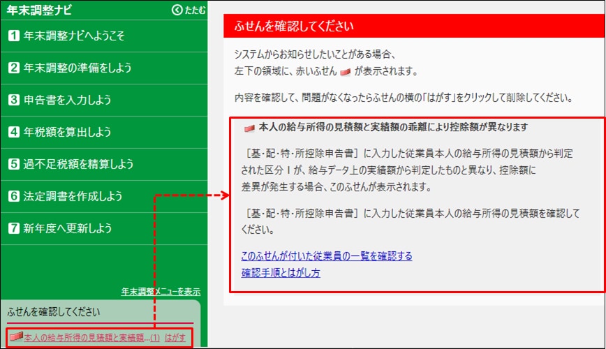Open 確認手順とはがし方 link

pos(281,273)
